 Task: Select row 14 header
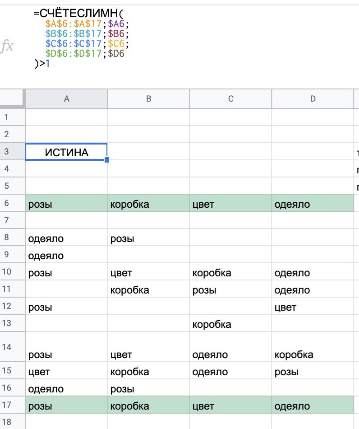[12, 347]
